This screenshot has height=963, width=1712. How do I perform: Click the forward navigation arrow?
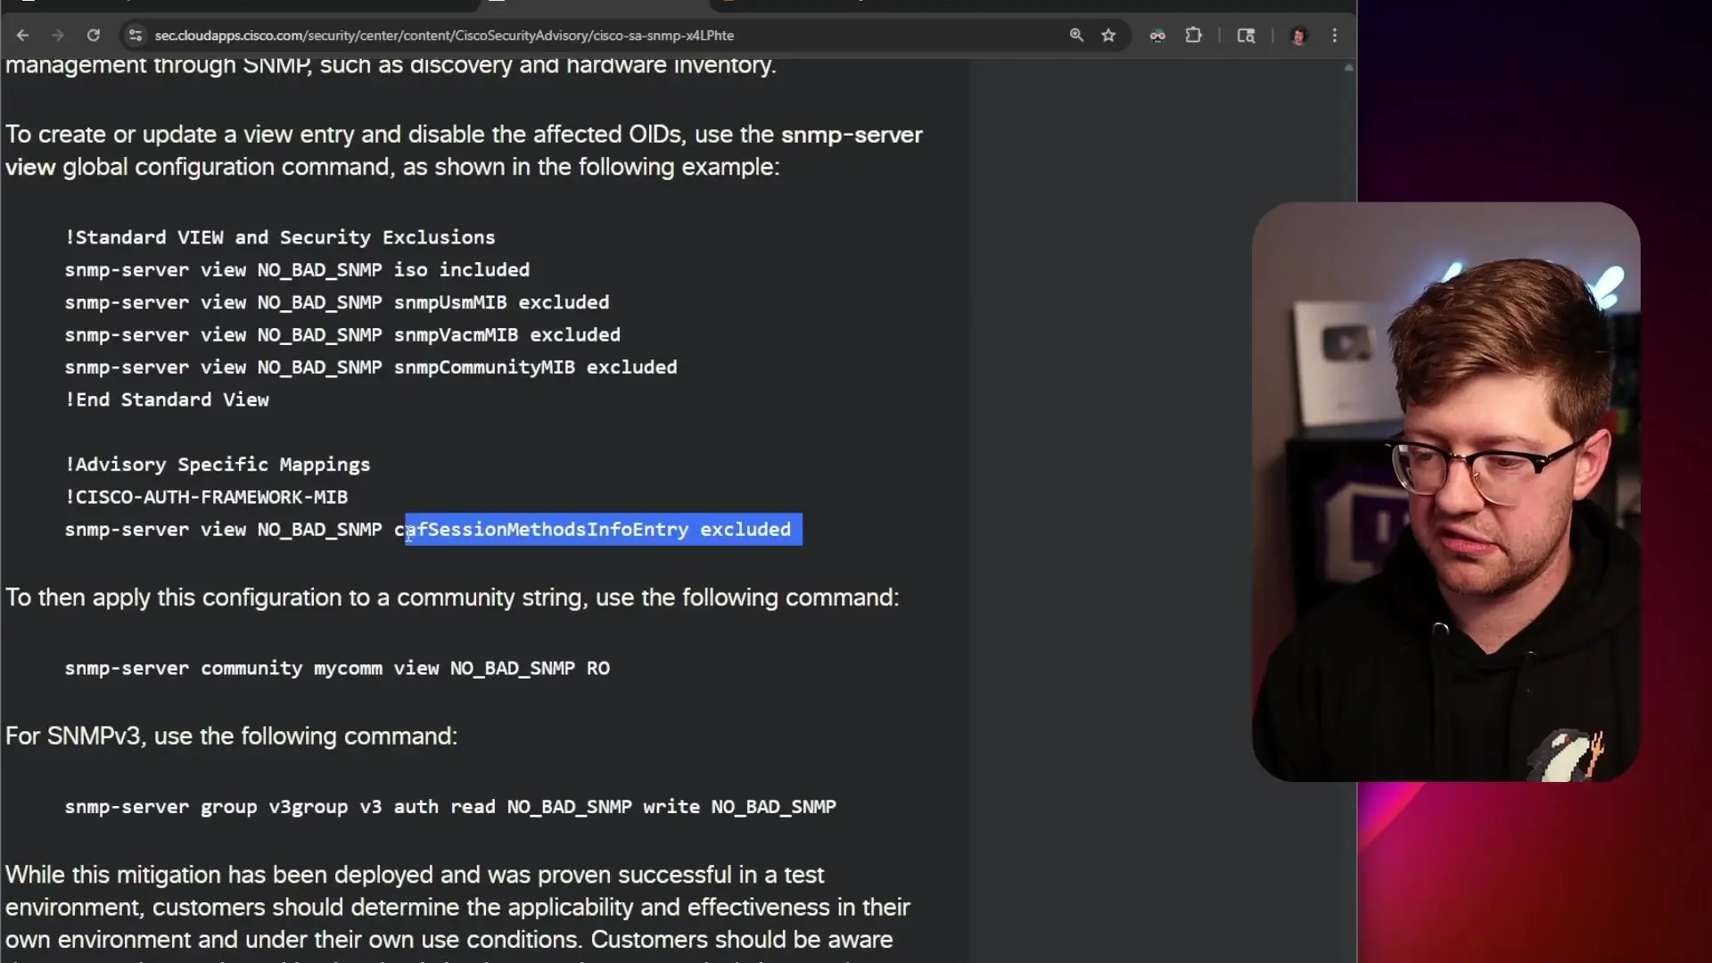[58, 35]
